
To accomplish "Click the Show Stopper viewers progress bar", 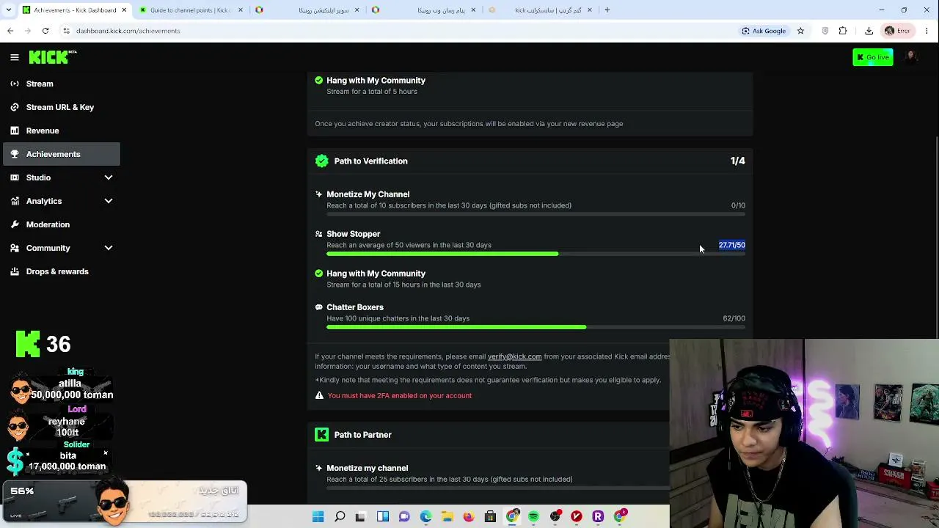I will coord(536,254).
